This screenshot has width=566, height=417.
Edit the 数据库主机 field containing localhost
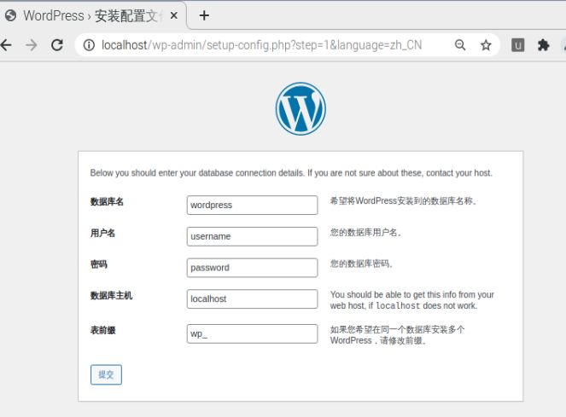click(x=253, y=298)
